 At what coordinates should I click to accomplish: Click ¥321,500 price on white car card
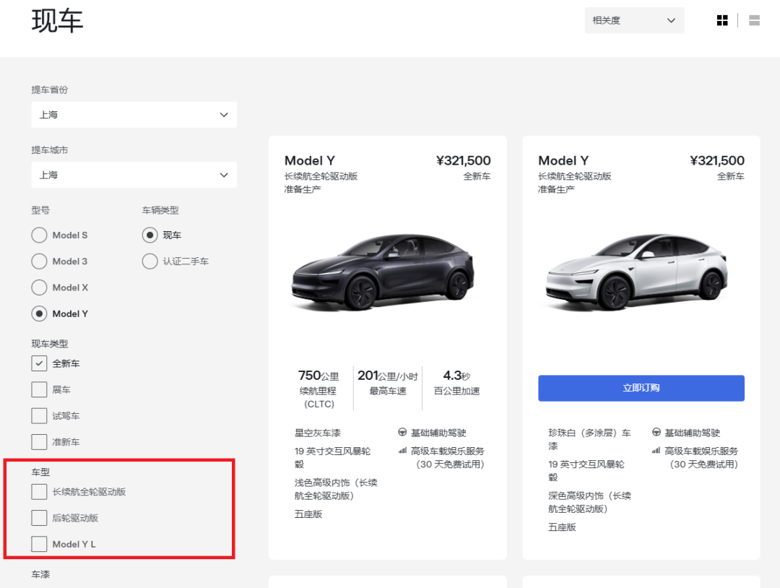click(717, 160)
